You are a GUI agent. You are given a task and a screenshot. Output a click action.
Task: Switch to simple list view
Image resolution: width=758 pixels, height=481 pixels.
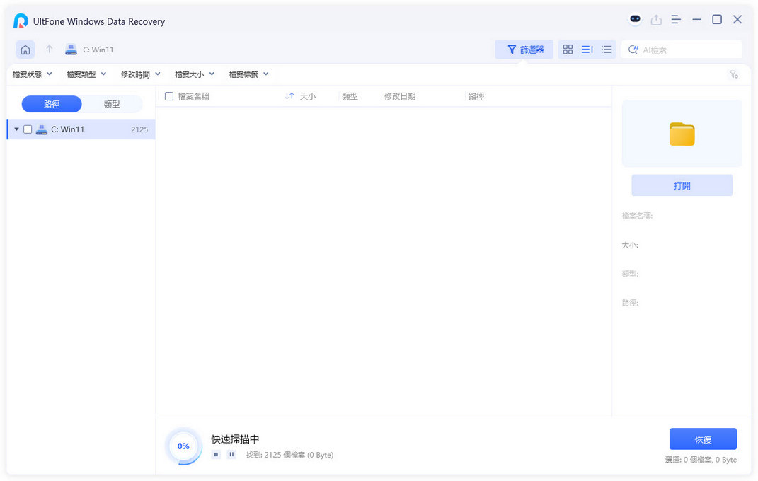[x=607, y=50]
